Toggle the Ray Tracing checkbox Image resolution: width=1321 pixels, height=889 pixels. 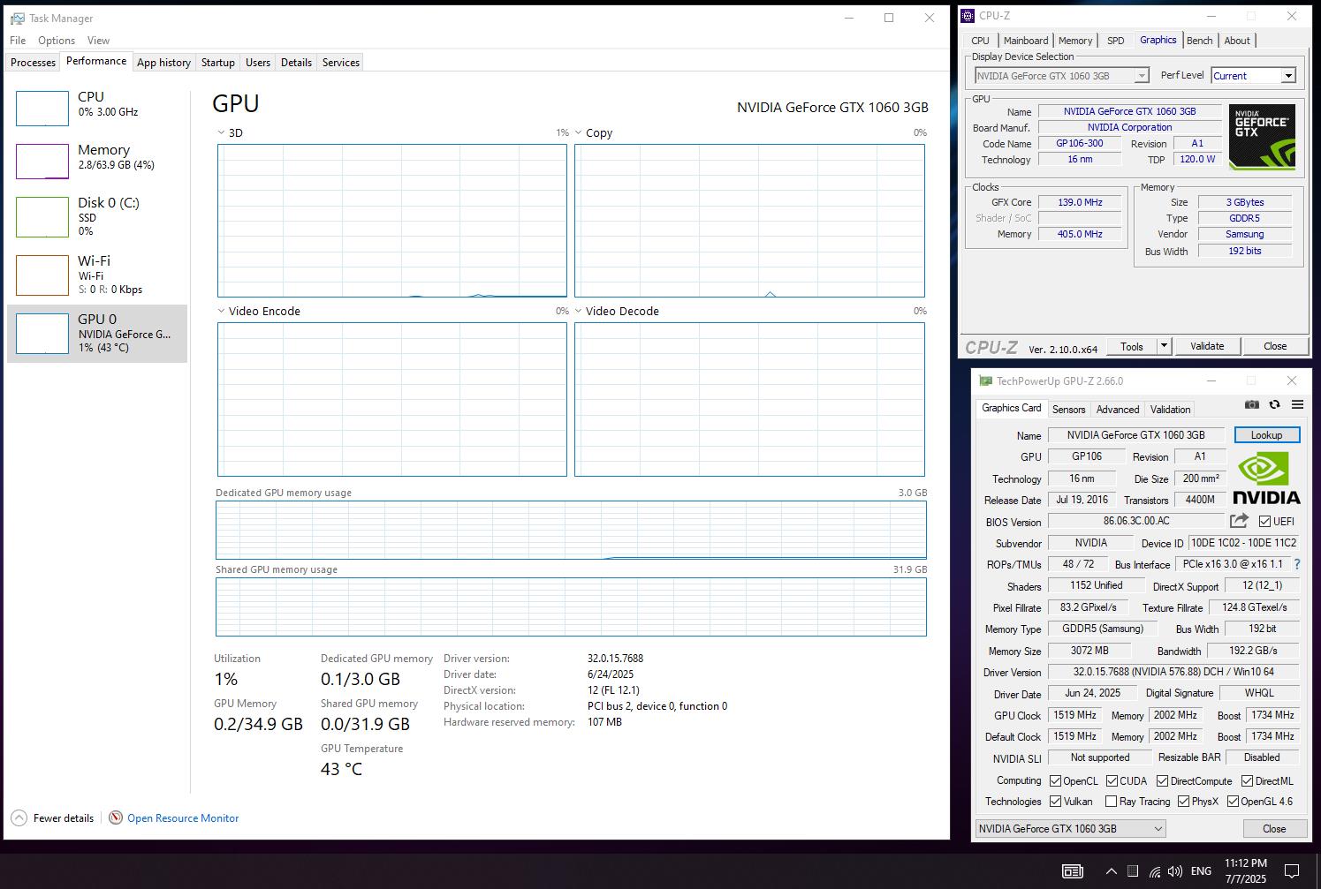click(x=1112, y=801)
